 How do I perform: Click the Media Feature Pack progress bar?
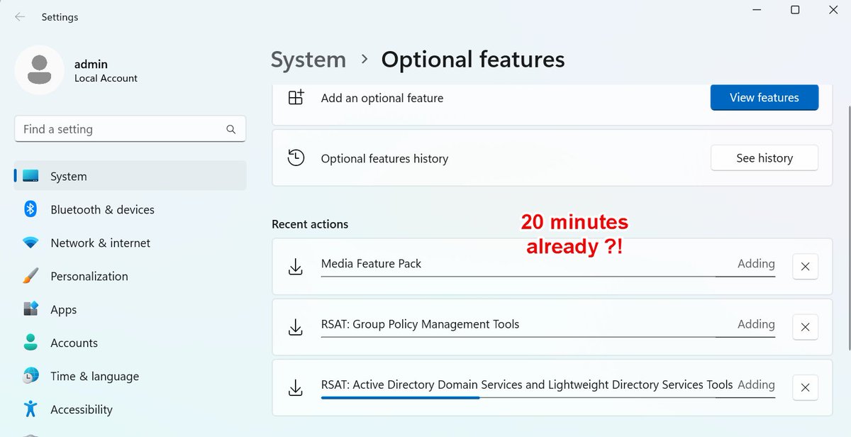click(x=548, y=276)
